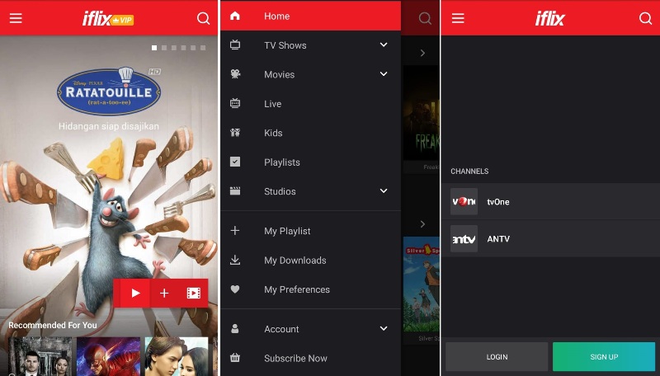660x376 pixels.
Task: Click right arrow above Freaks poster
Action: (422, 53)
